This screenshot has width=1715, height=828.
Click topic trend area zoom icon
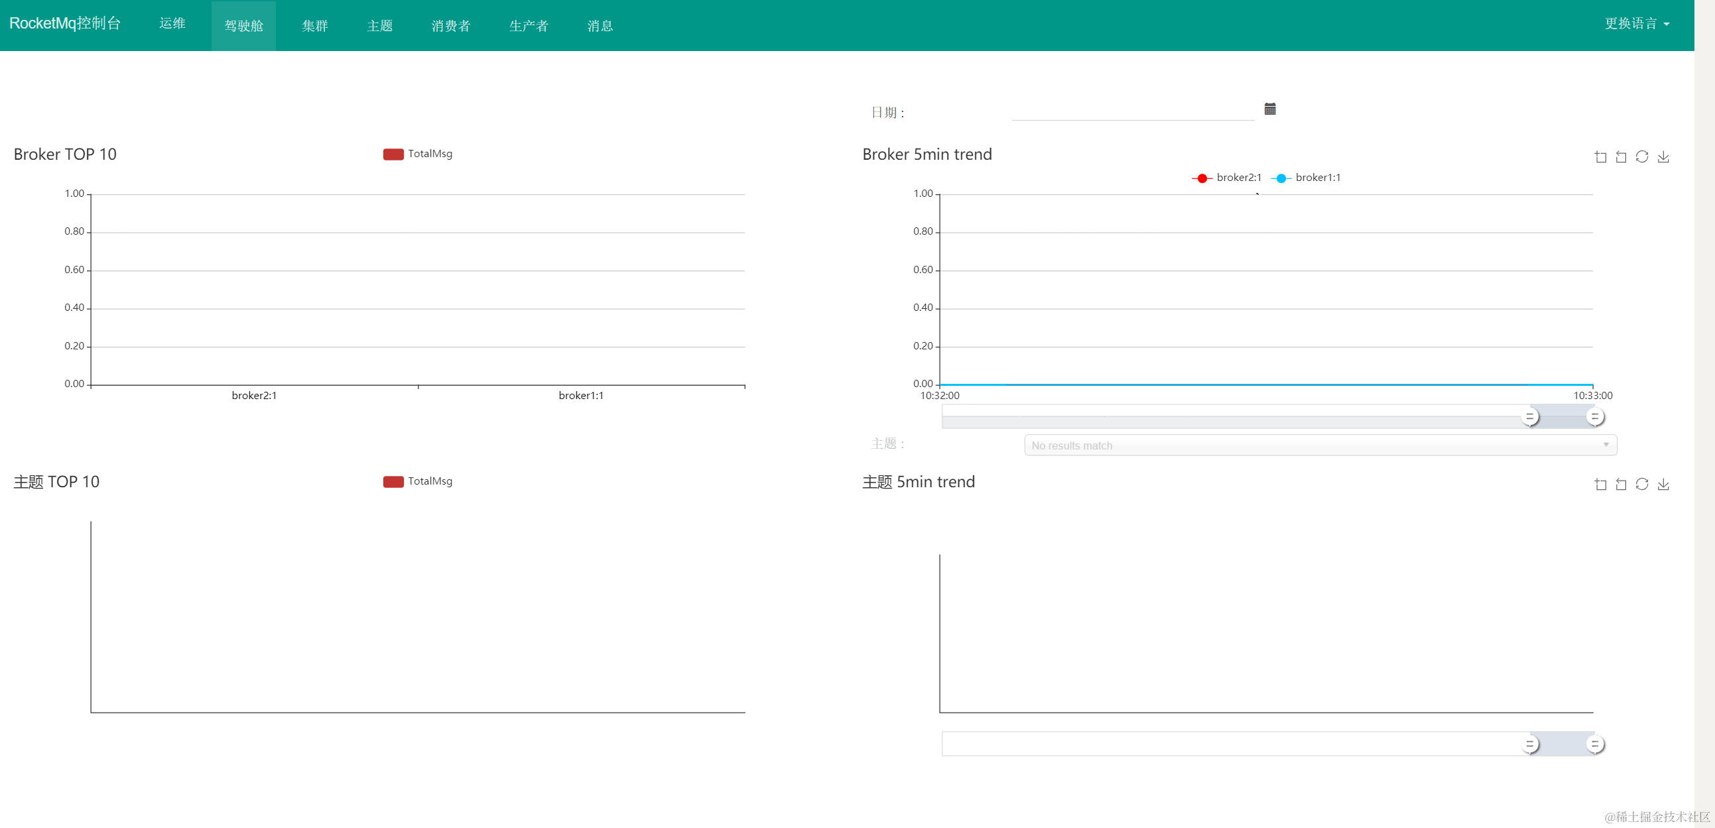click(x=1600, y=485)
